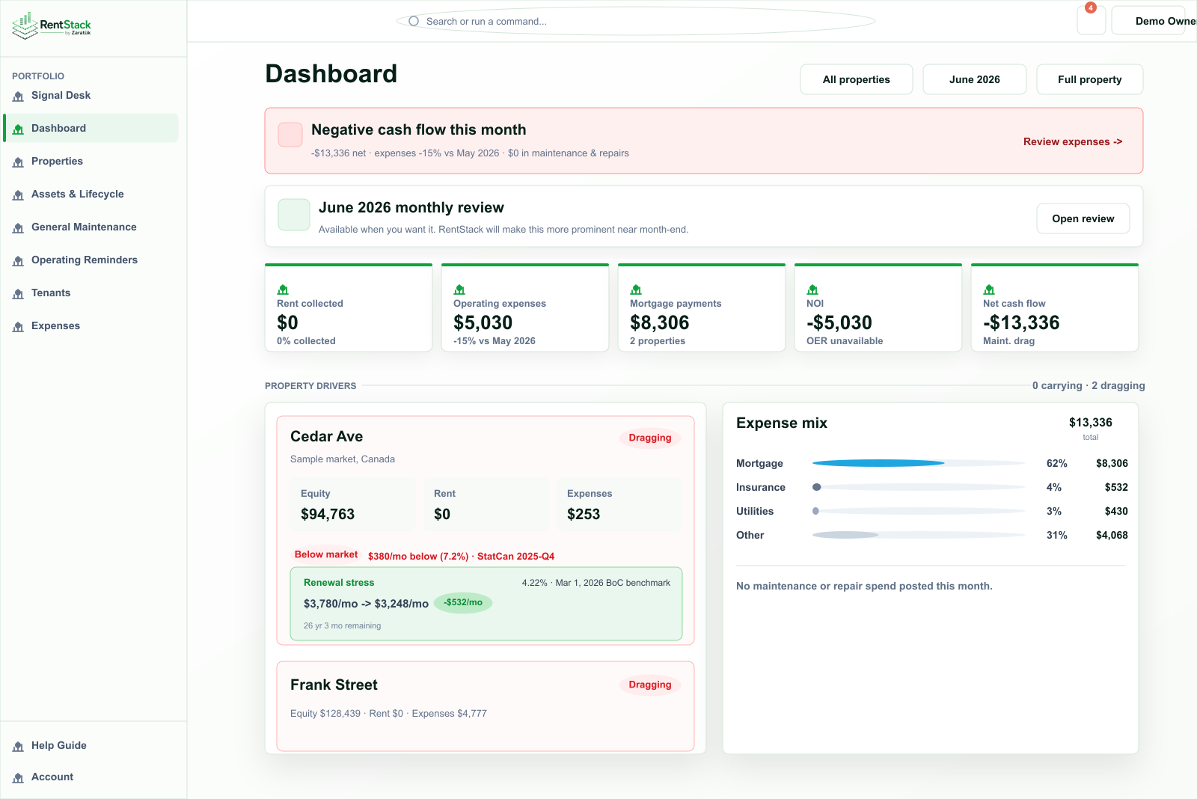
Task: Click the Renewal stress heading
Action: 339,582
